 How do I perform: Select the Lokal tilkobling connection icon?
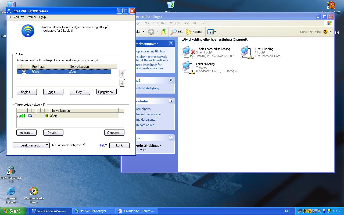188,67
